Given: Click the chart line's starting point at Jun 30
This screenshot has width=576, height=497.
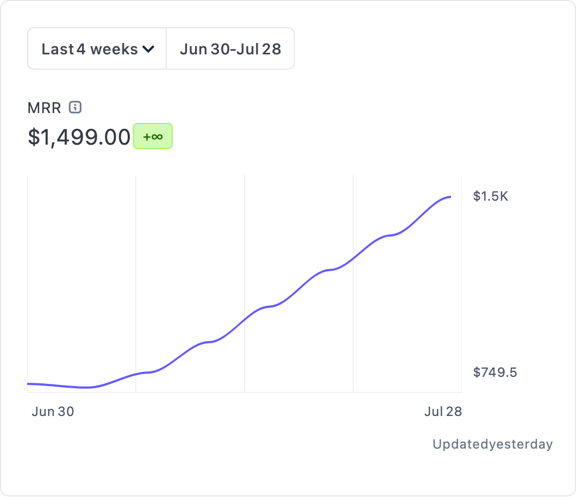Looking at the screenshot, I should tap(29, 384).
